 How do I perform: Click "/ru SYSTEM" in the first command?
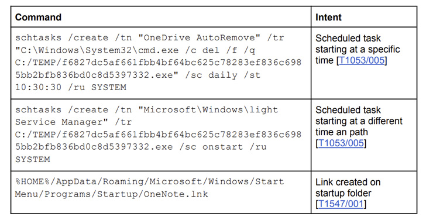point(97,87)
